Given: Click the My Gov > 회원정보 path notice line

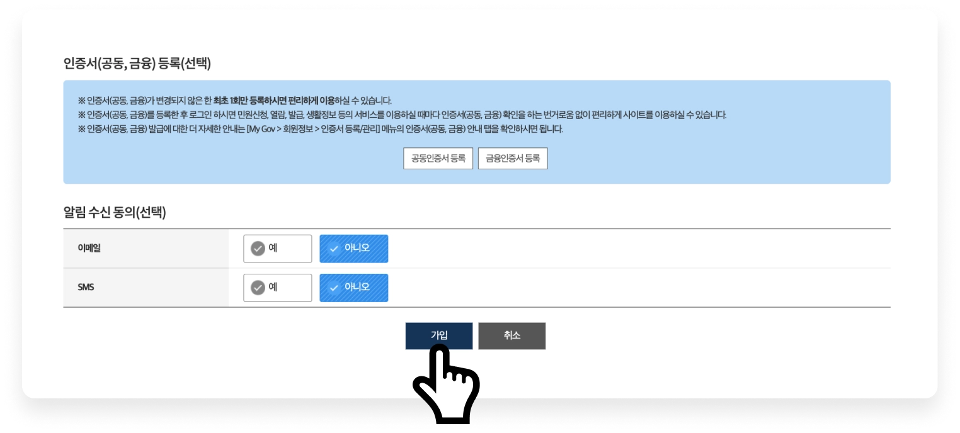Looking at the screenshot, I should click(x=321, y=129).
